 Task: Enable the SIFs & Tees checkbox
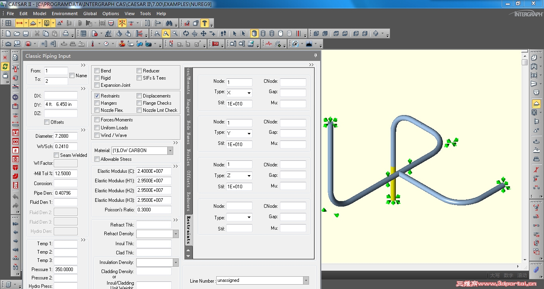(x=139, y=78)
